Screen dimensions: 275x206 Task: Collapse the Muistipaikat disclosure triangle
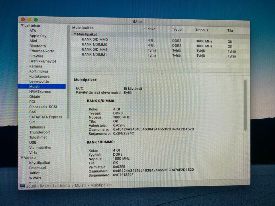(75, 34)
